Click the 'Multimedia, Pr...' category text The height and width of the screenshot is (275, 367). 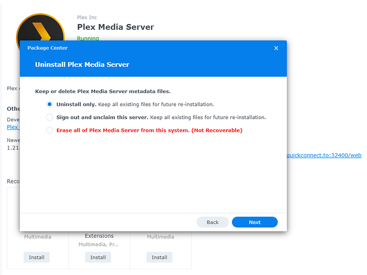pyautogui.click(x=98, y=244)
